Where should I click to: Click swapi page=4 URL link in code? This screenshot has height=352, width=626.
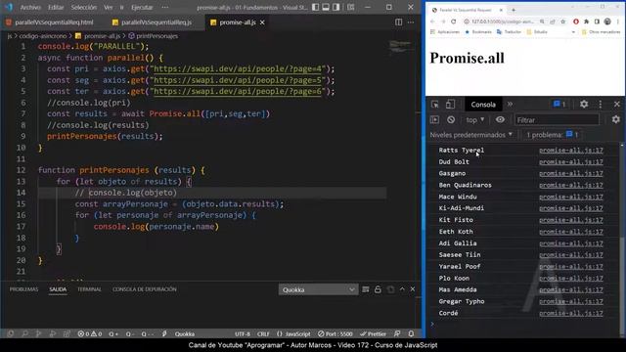(238, 69)
